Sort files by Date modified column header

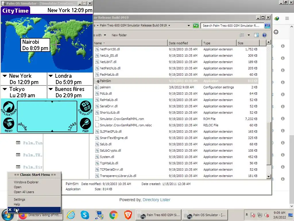(x=185, y=43)
